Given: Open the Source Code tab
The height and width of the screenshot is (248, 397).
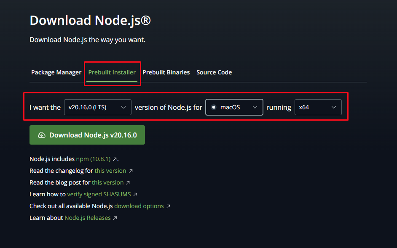Looking at the screenshot, I should (214, 72).
